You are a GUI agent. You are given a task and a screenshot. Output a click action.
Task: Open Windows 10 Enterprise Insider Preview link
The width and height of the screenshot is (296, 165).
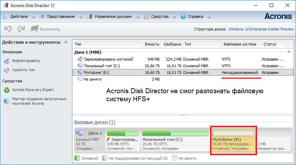(261, 29)
